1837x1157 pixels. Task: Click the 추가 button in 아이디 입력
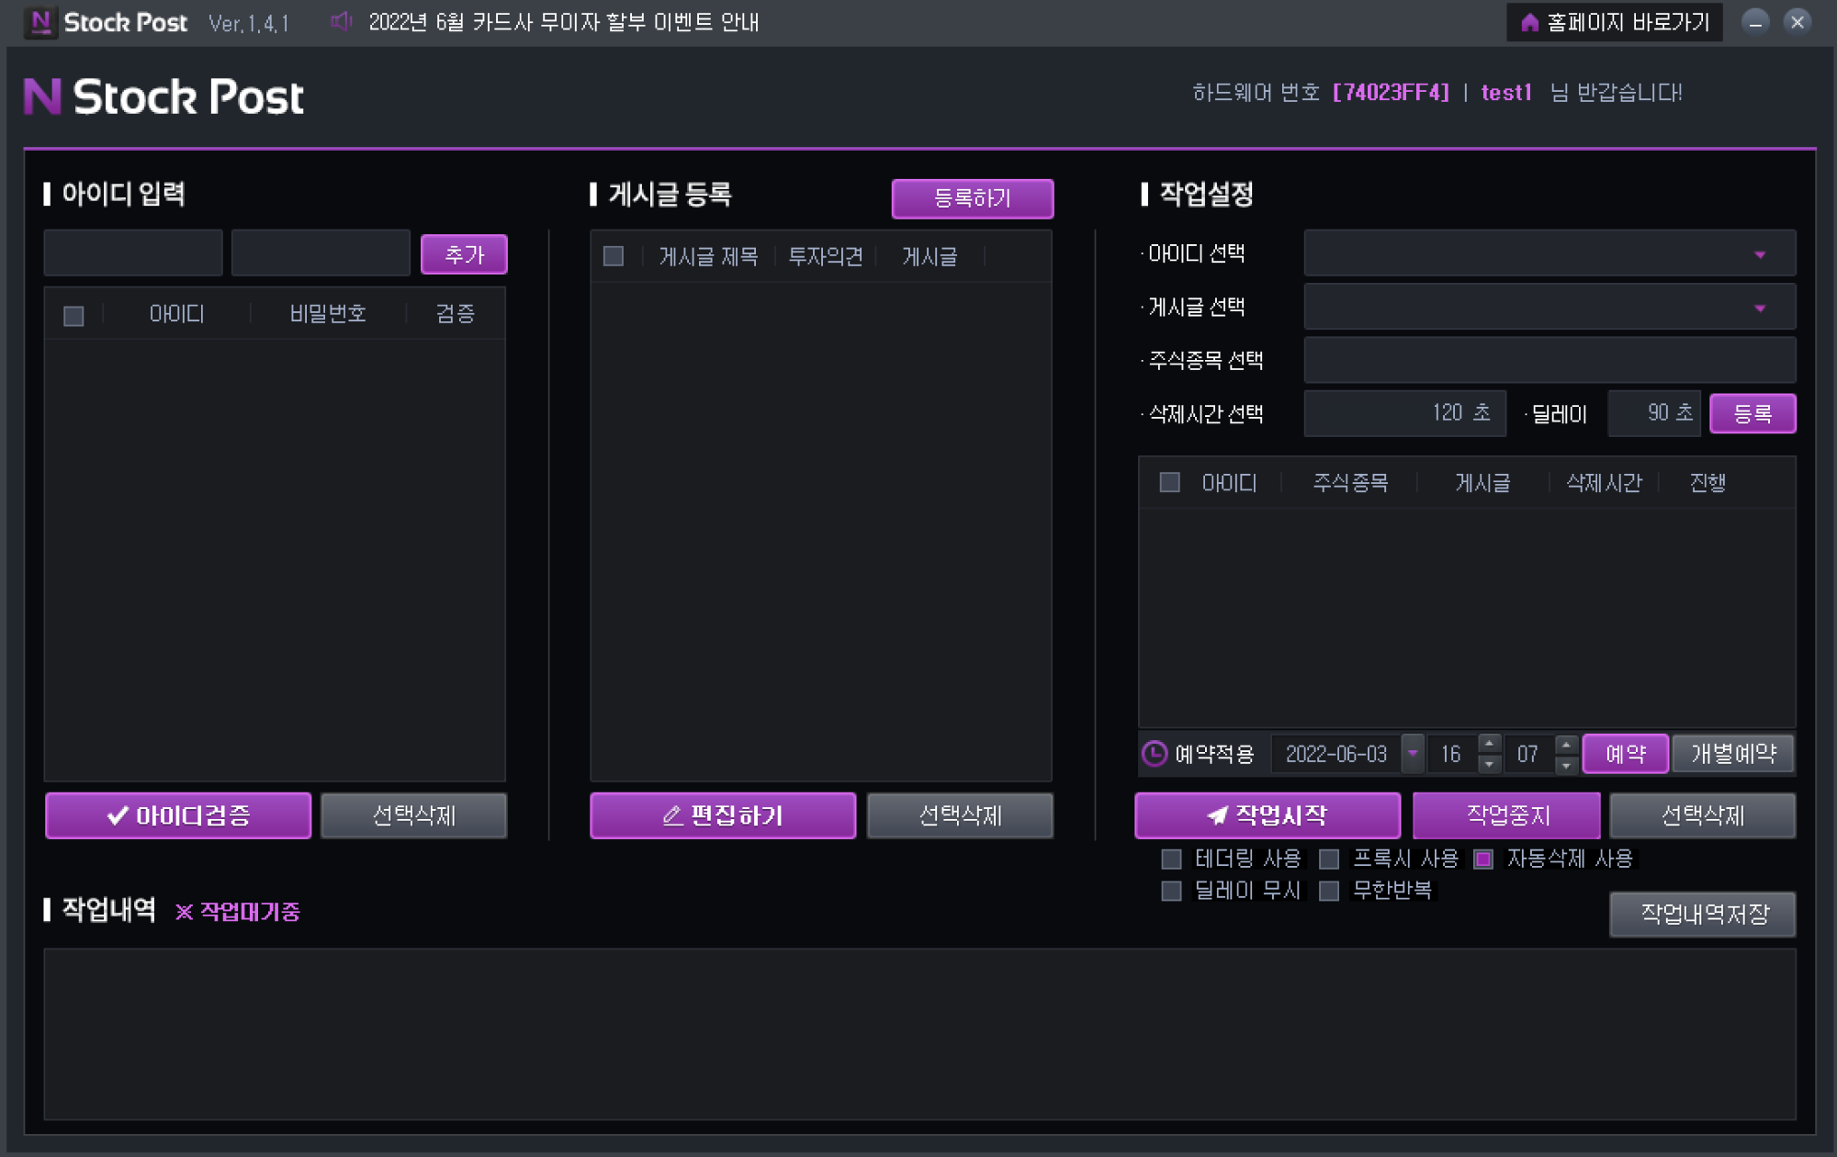pyautogui.click(x=464, y=253)
